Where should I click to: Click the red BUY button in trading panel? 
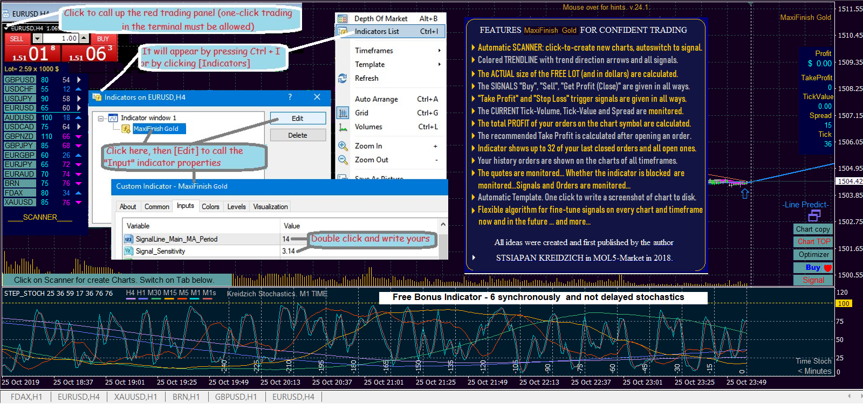click(x=102, y=39)
